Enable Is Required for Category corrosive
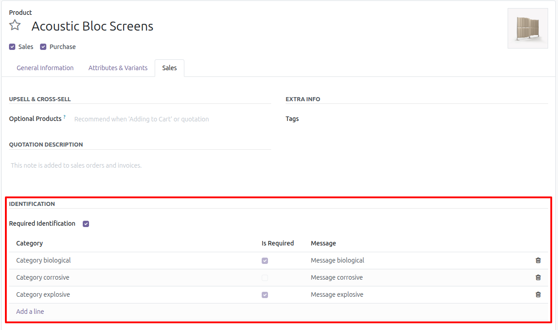 click(x=264, y=277)
